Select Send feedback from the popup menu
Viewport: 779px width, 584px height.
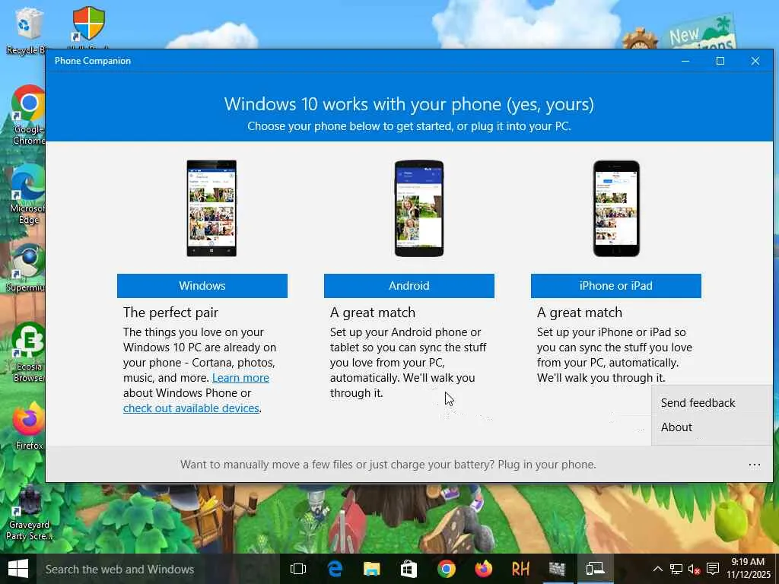(x=698, y=403)
